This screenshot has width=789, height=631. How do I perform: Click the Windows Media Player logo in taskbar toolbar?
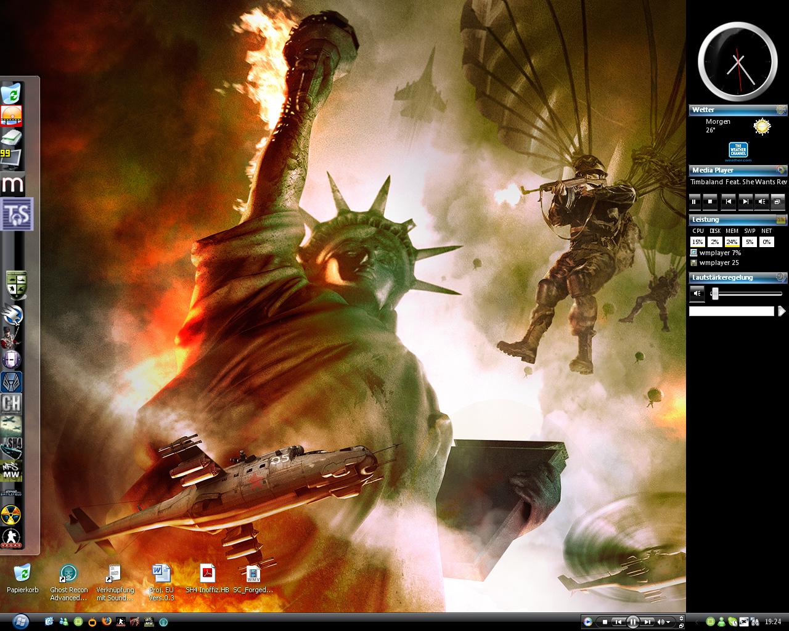coord(587,622)
